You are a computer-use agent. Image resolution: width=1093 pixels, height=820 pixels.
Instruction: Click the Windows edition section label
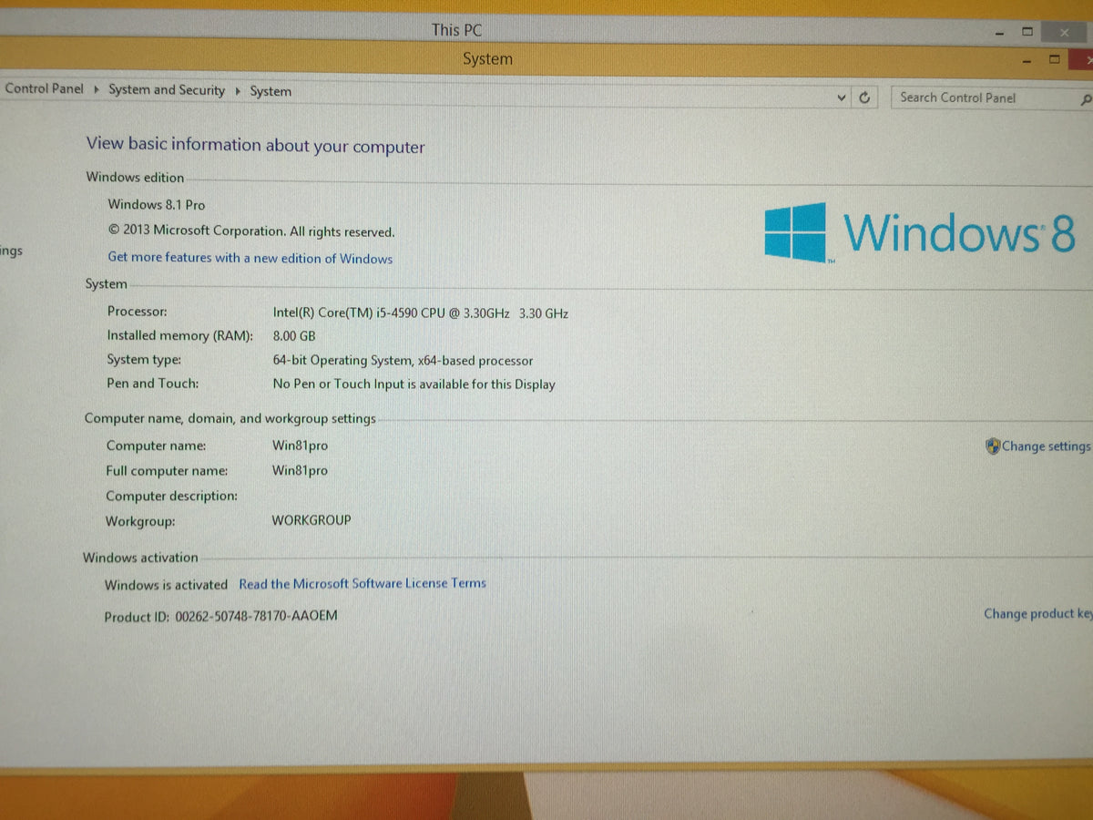coord(135,178)
